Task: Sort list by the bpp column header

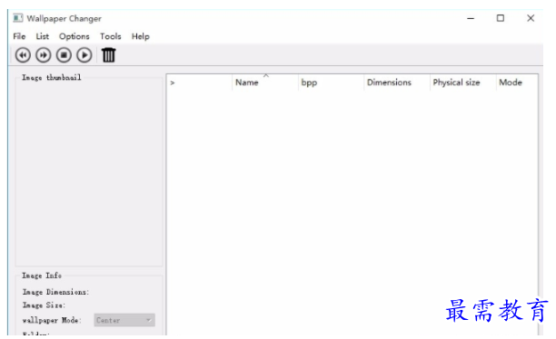Action: tap(332, 82)
